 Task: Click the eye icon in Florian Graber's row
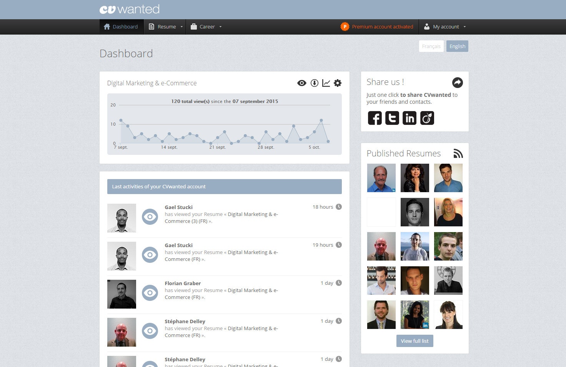click(x=150, y=293)
